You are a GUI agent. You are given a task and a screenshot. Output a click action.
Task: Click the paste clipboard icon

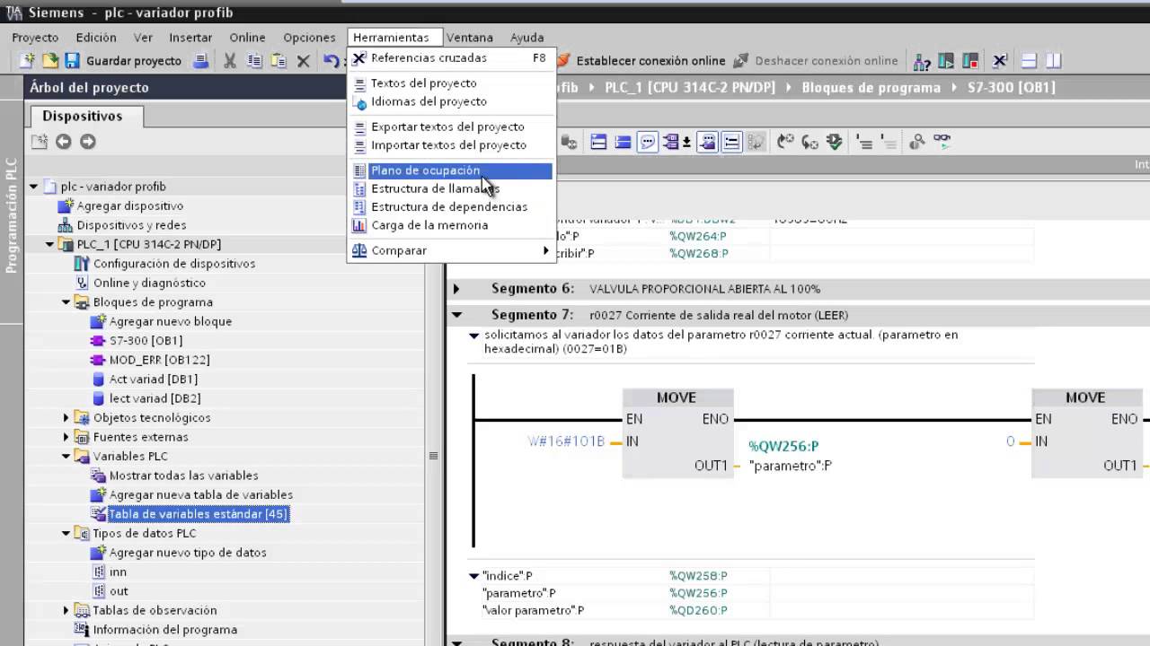[279, 61]
